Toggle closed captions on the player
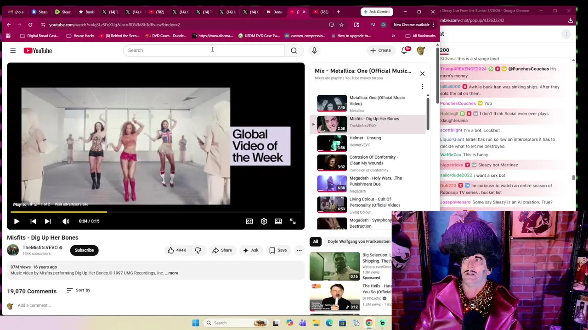The image size is (588, 330). pyautogui.click(x=249, y=221)
